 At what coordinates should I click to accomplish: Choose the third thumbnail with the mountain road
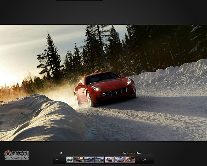click(89, 159)
